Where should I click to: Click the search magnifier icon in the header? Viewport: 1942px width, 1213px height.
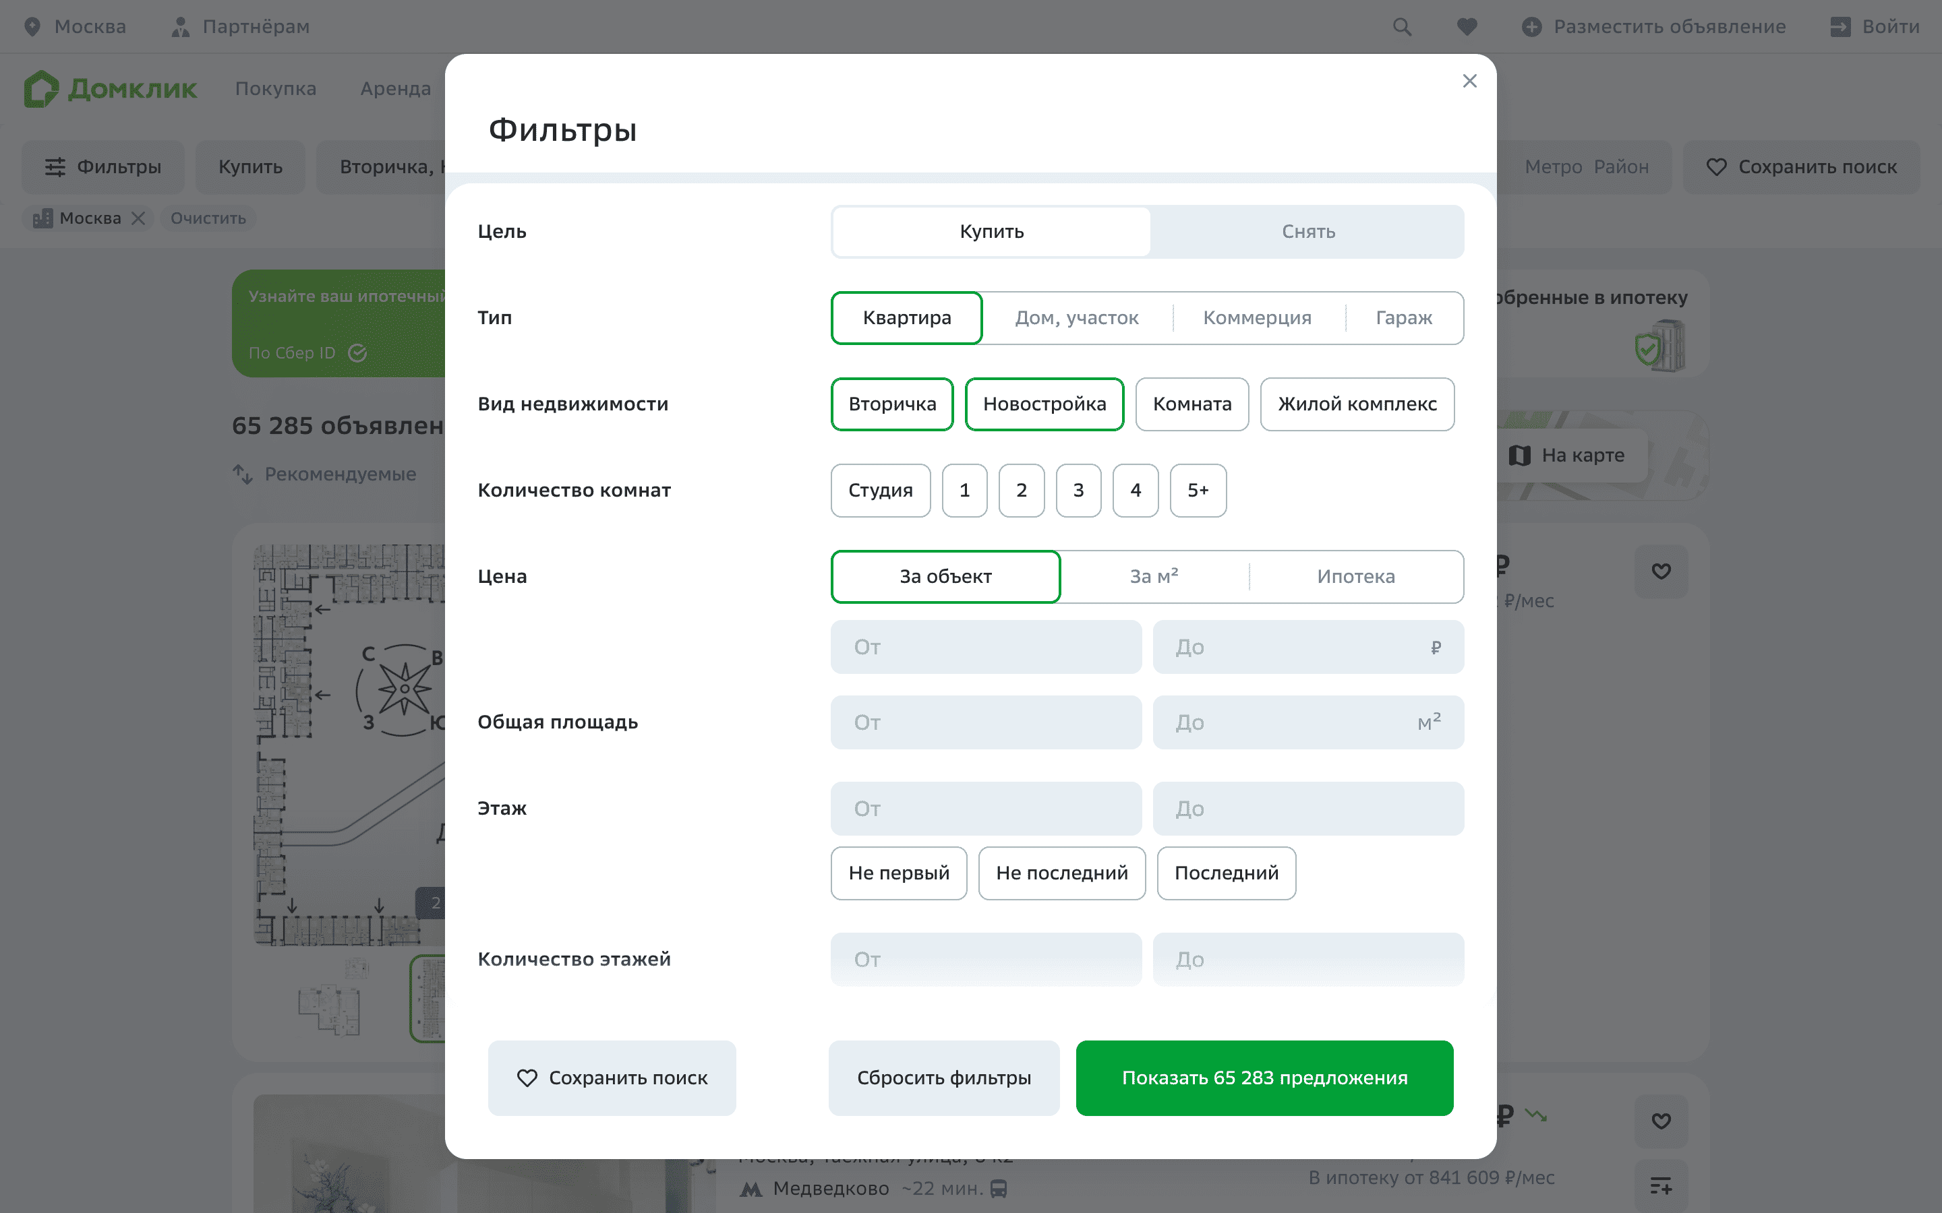click(x=1402, y=26)
